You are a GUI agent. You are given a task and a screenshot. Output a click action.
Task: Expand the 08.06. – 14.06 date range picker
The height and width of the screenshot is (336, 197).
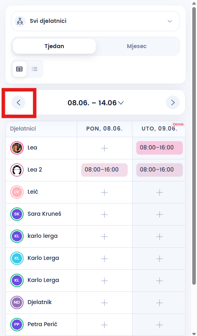pos(95,103)
